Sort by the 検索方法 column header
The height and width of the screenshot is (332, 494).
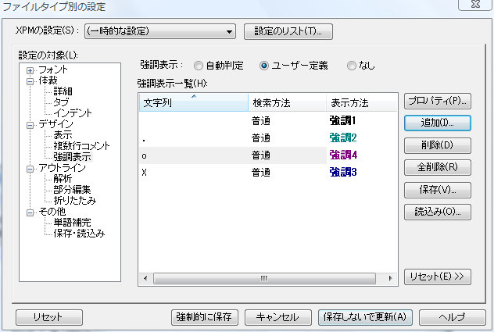[288, 102]
